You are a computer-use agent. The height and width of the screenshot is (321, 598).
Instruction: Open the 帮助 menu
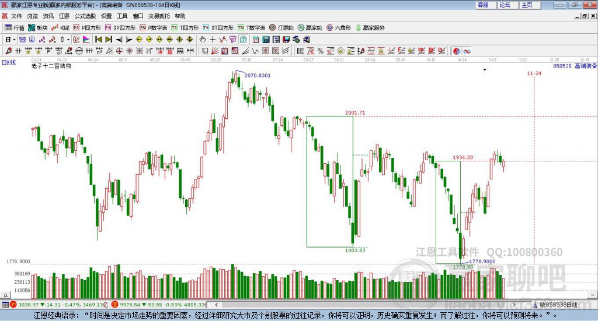click(x=180, y=16)
